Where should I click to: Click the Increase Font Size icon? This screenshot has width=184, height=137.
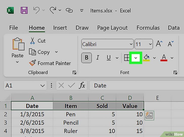pyautogui.click(x=159, y=44)
